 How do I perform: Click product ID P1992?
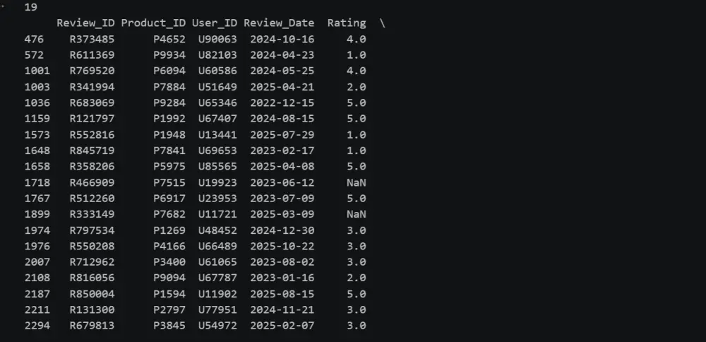click(169, 119)
